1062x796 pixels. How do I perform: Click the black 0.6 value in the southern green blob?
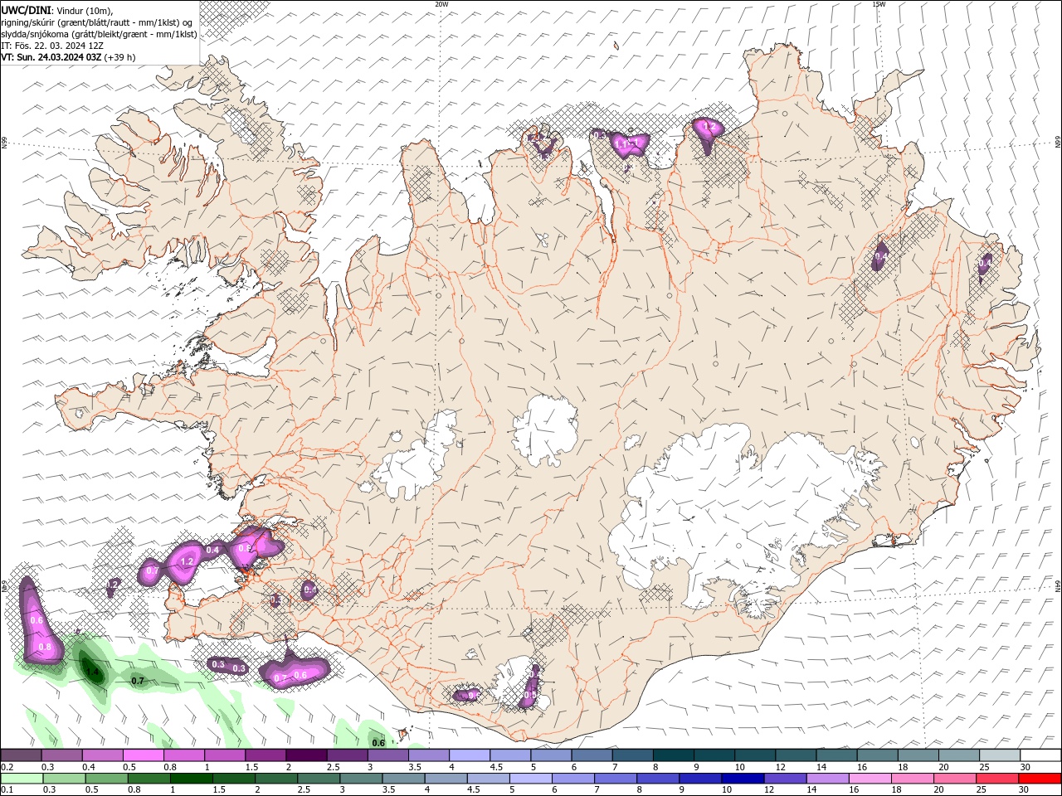[378, 743]
